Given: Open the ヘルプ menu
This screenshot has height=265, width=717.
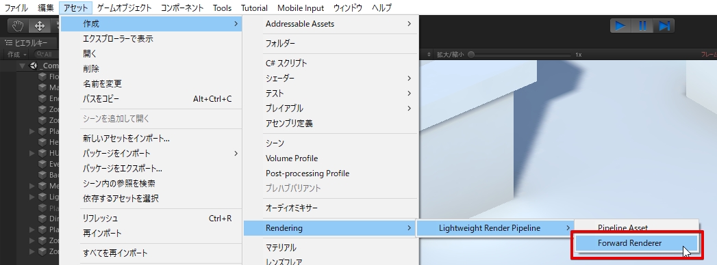Looking at the screenshot, I should click(381, 8).
